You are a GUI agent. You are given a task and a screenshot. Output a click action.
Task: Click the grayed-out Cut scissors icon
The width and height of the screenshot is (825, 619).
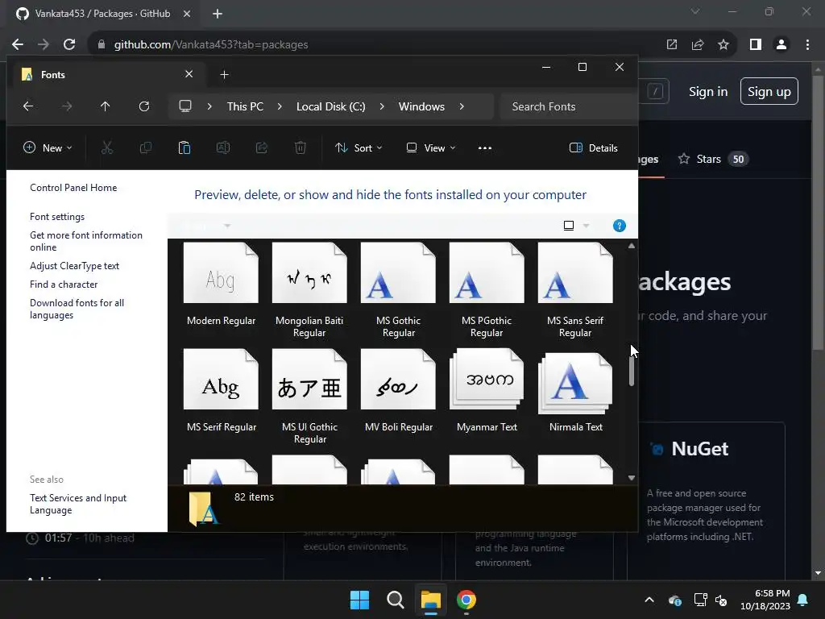coord(107,148)
